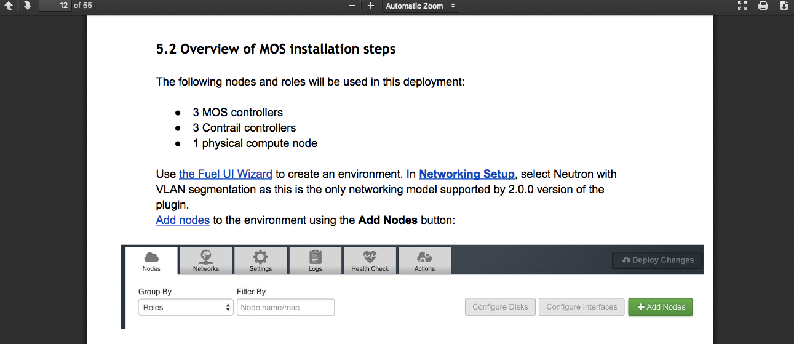Screen dimensions: 794x344
Task: Open the Group By Roles dropdown
Action: (x=186, y=307)
